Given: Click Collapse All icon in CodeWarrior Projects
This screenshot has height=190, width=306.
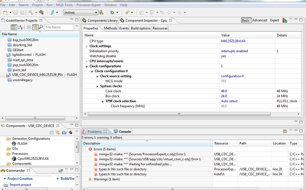Looking at the screenshot, I should (29, 27).
